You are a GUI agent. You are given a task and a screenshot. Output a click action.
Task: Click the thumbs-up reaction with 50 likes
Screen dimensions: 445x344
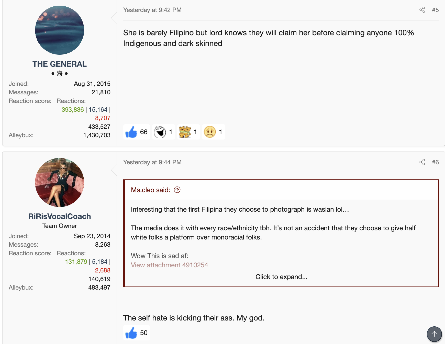(x=137, y=333)
